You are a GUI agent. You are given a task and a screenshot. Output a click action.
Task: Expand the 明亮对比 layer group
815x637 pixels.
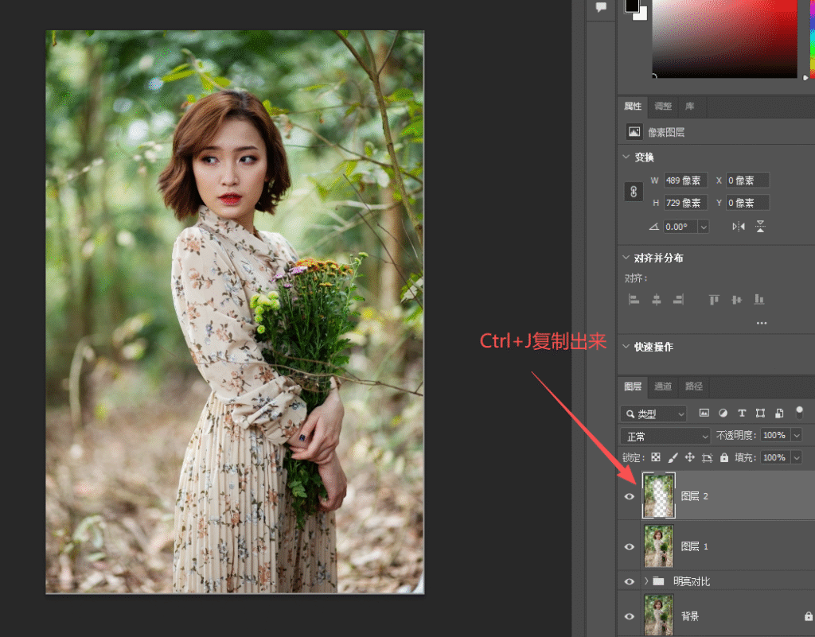(646, 581)
